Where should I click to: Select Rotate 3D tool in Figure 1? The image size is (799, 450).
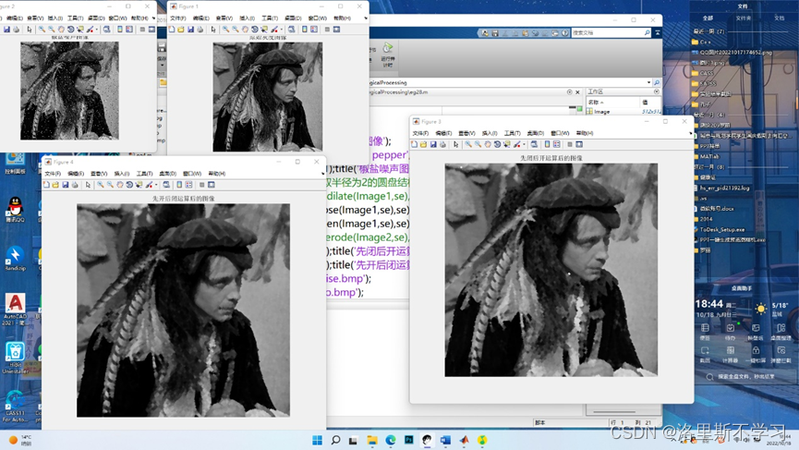pos(254,30)
